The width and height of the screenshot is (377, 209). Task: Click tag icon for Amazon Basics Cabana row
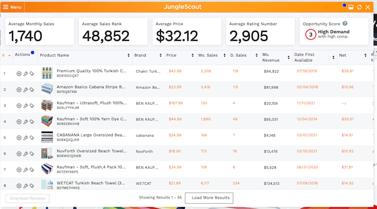[32, 90]
